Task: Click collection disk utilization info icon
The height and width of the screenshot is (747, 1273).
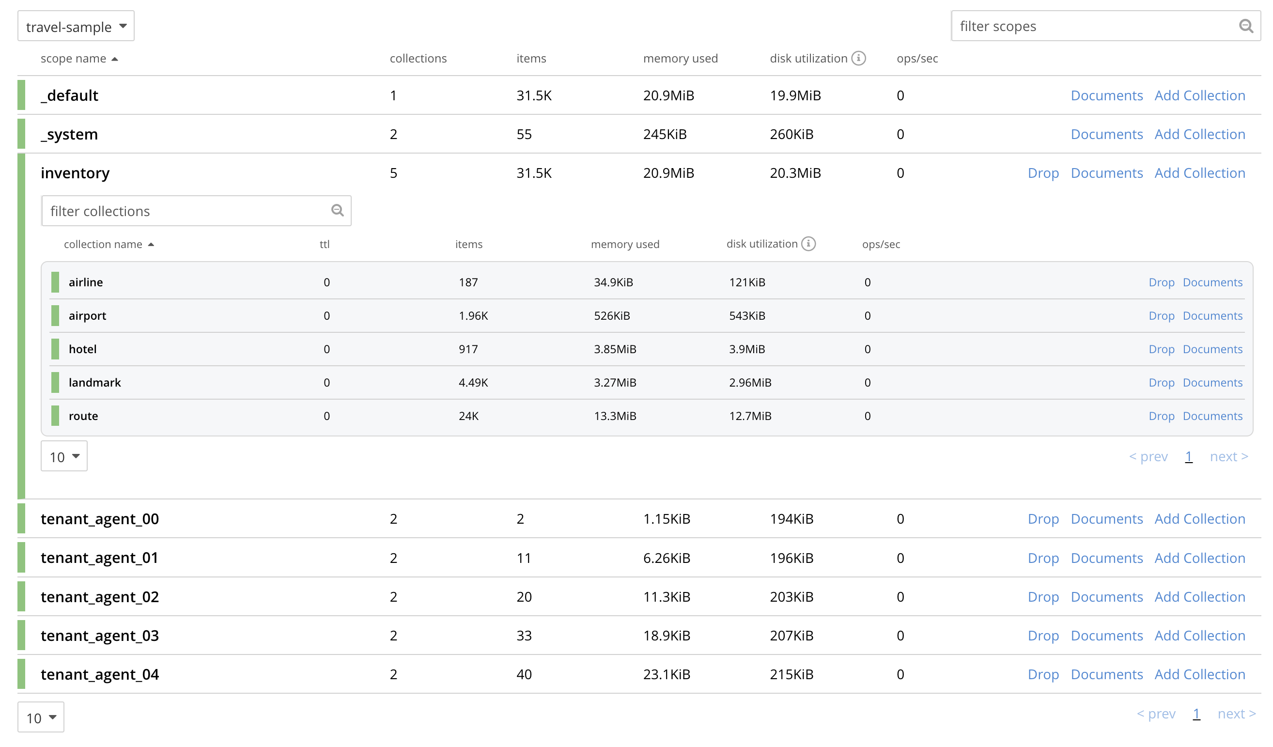Action: pyautogui.click(x=808, y=244)
